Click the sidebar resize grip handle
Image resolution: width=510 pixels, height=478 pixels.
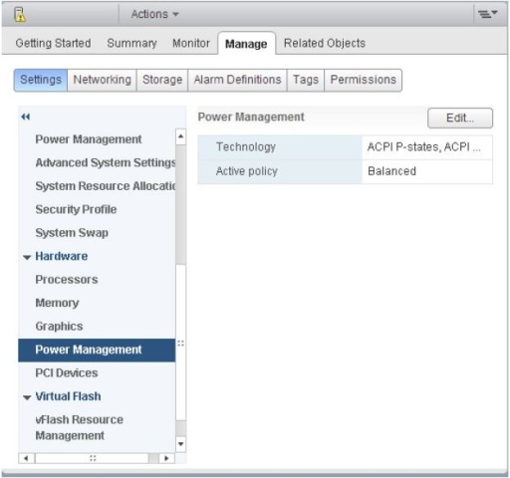point(180,344)
